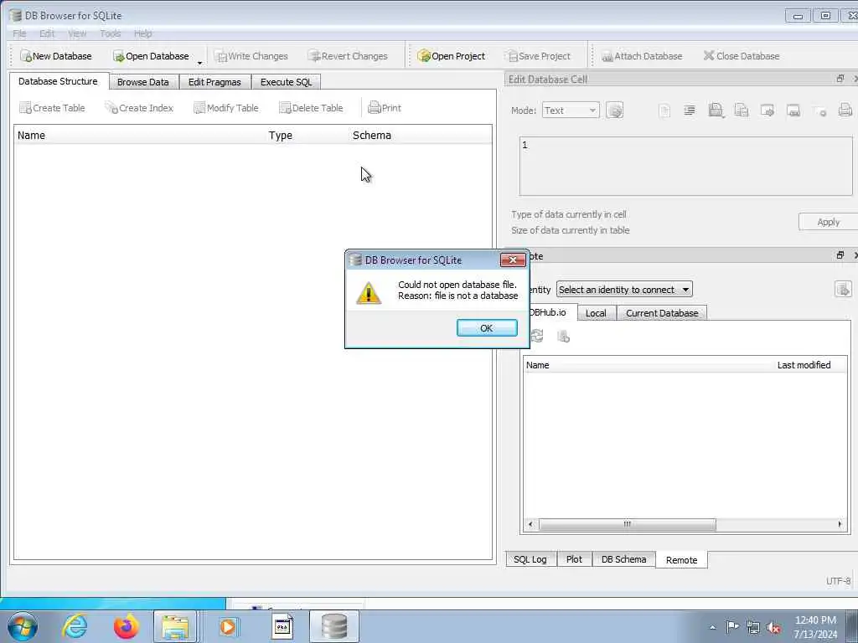The image size is (858, 643).
Task: Switch to the Remote bottom tab
Action: click(682, 560)
